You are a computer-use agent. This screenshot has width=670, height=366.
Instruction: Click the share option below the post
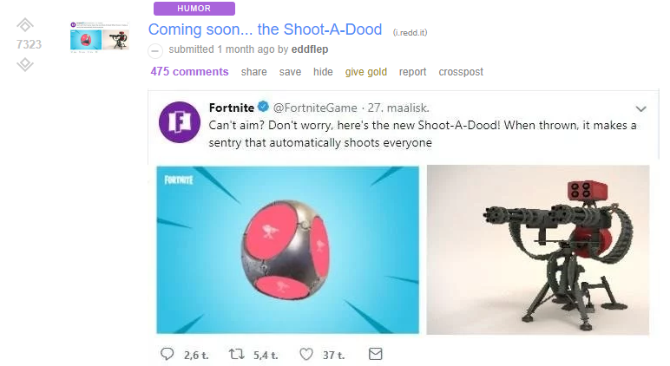(x=253, y=72)
